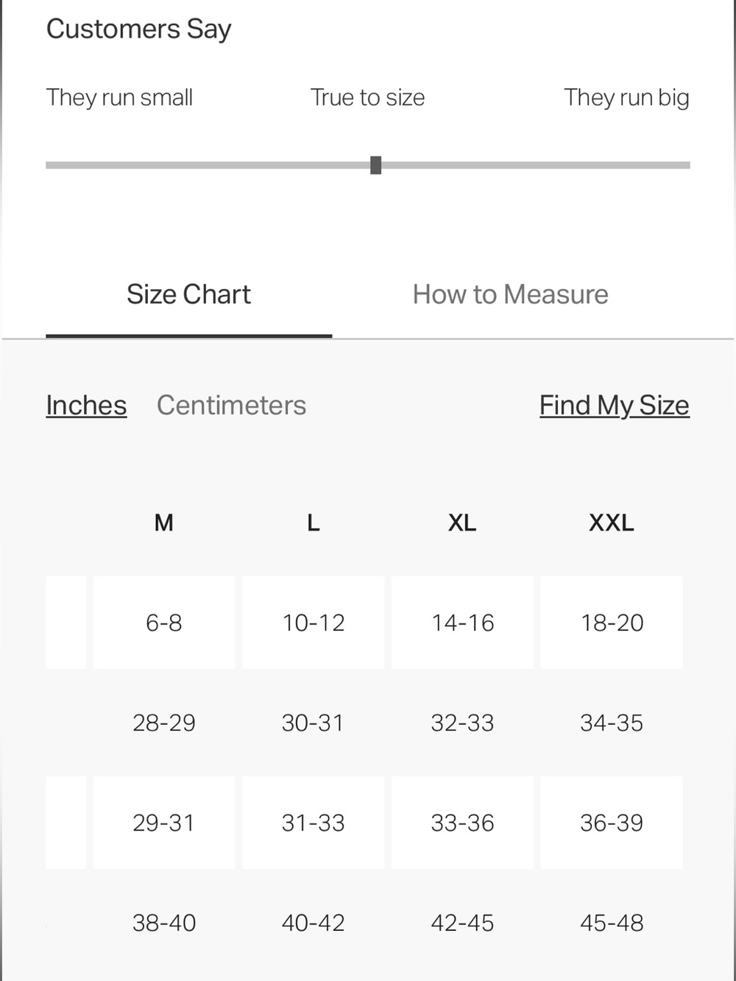
Task: Click the They run big label
Action: [626, 97]
